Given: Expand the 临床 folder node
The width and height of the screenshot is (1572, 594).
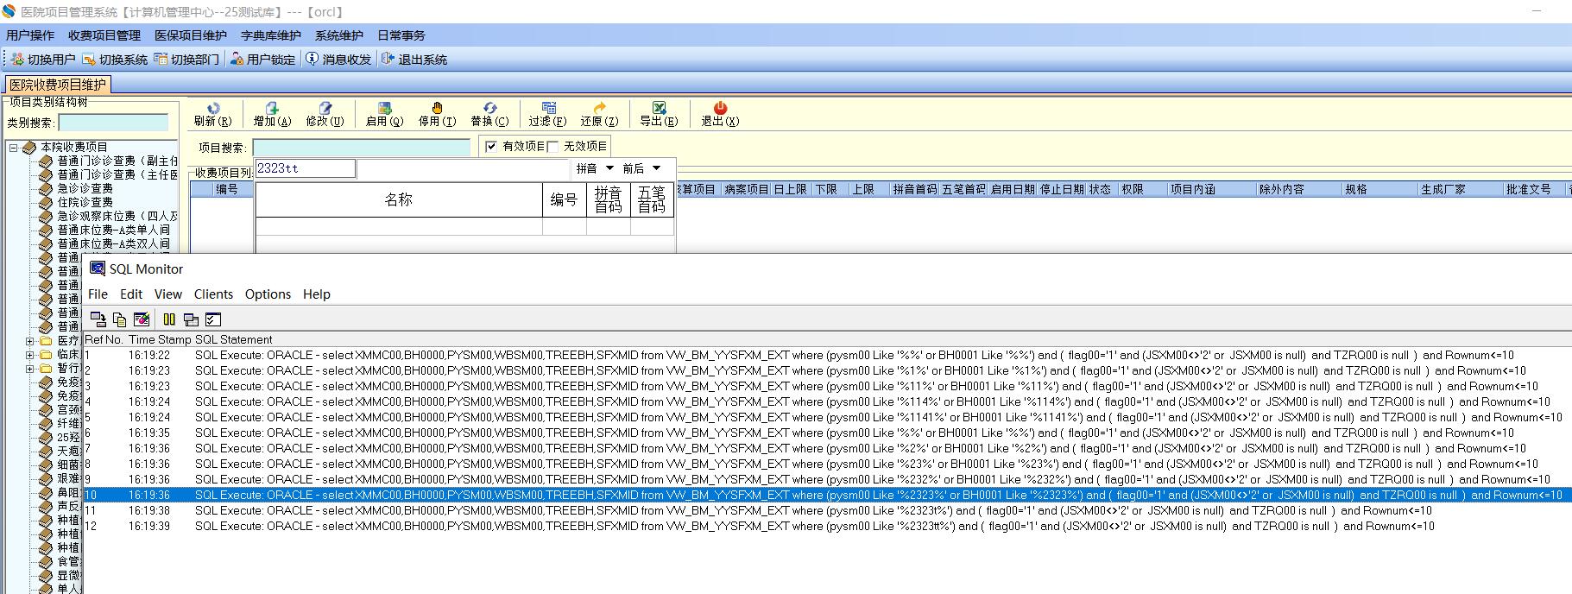Looking at the screenshot, I should tap(30, 355).
